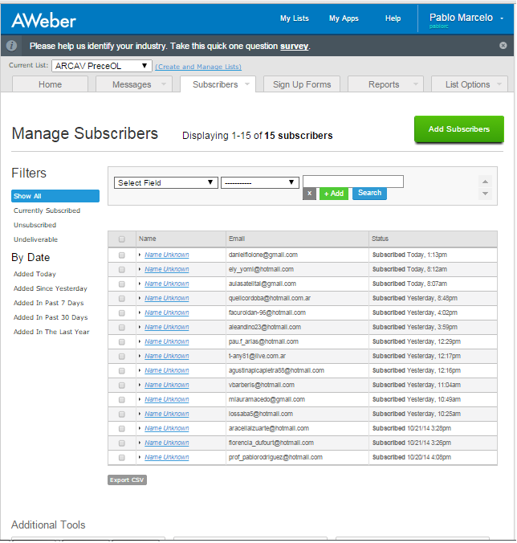Open Name Unknown link for araceliaizuarte@hotmail.com

pos(167,428)
